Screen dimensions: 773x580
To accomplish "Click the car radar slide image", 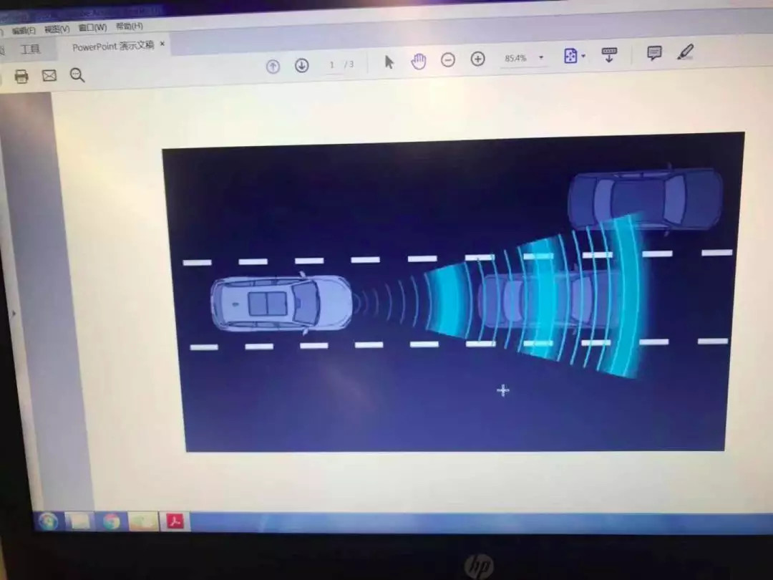I will click(x=454, y=292).
